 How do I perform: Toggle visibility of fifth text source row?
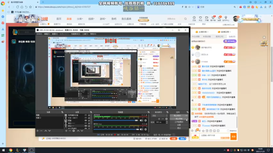[86, 126]
